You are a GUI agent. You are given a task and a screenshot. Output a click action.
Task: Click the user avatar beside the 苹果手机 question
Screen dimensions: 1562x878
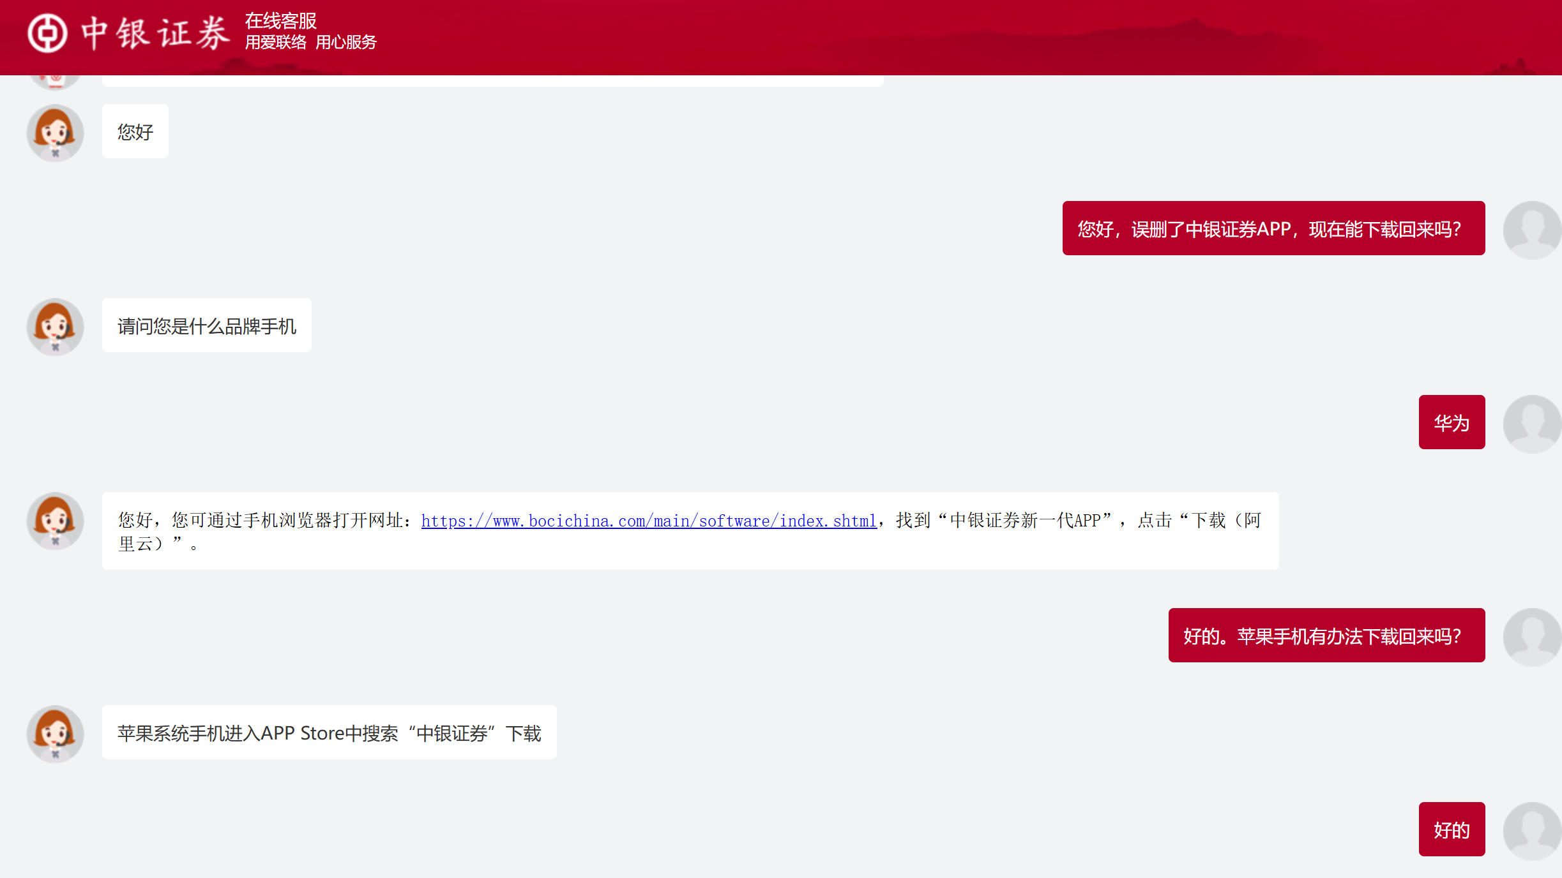(1531, 637)
